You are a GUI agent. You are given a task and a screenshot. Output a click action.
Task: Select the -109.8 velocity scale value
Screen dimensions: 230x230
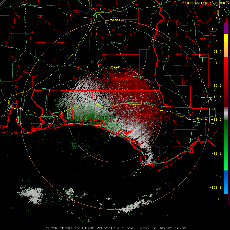coord(215,188)
